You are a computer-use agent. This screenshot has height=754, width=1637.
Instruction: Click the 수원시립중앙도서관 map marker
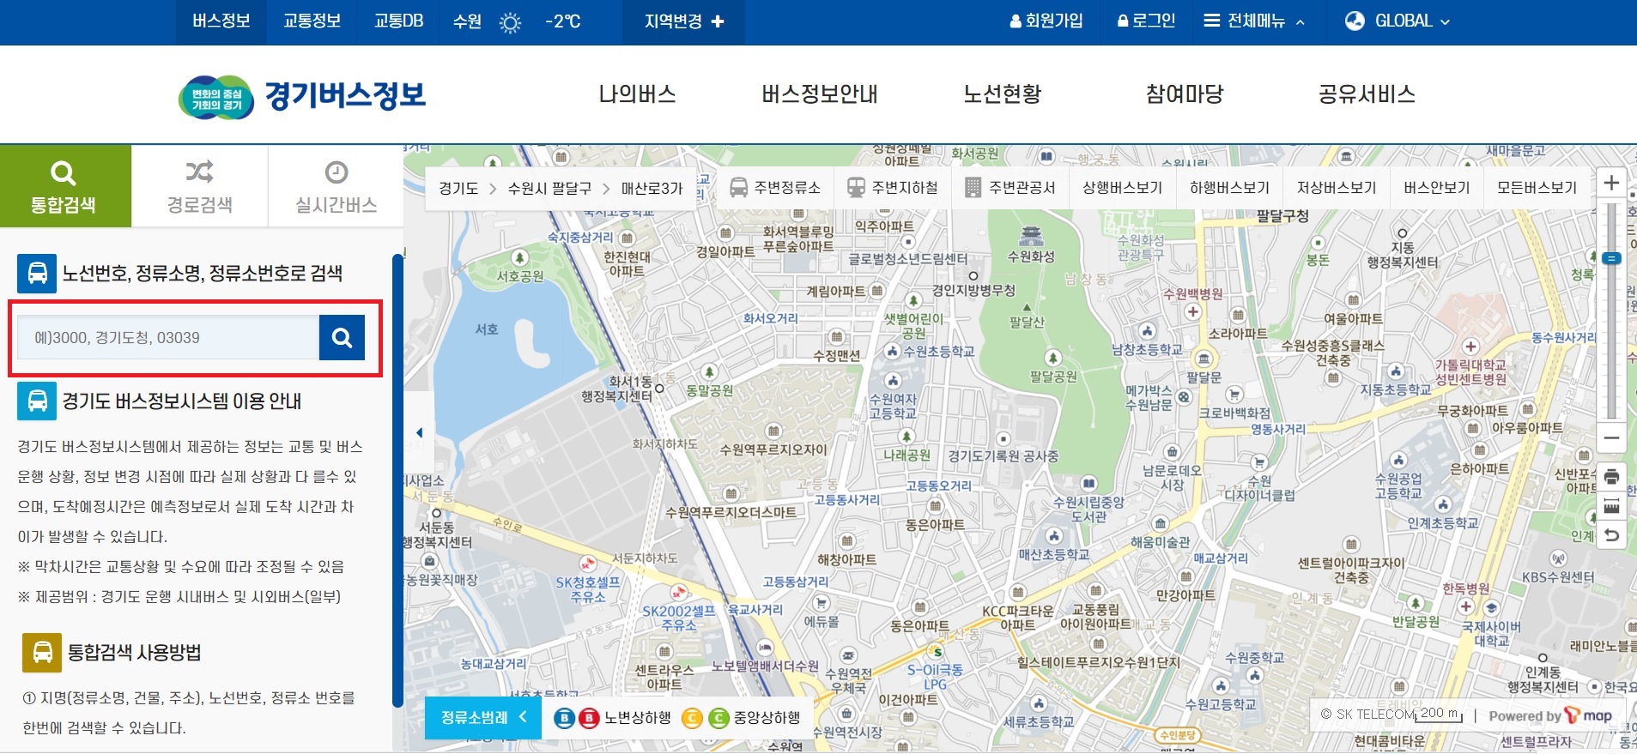[x=1088, y=484]
